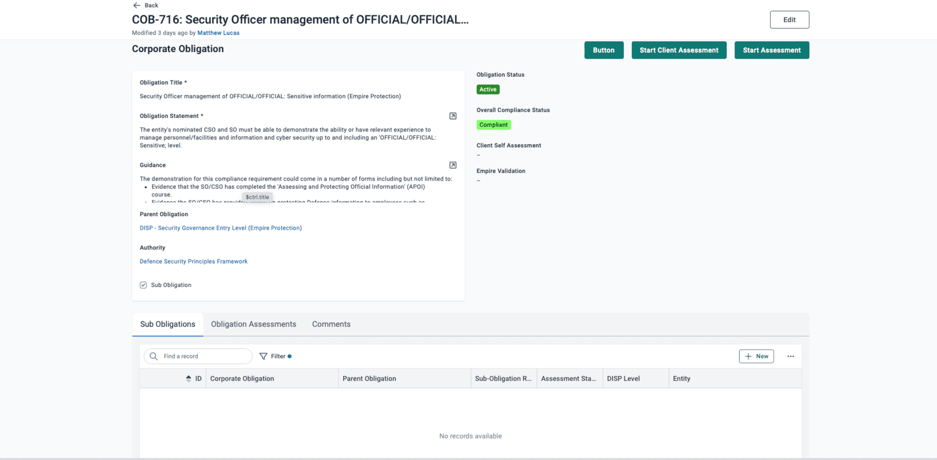Switch to the Obligation Assessments tab
This screenshot has height=460, width=937.
(x=254, y=324)
